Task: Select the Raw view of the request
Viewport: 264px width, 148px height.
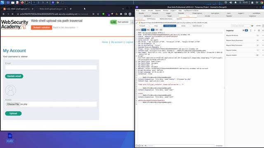Action: (144, 30)
